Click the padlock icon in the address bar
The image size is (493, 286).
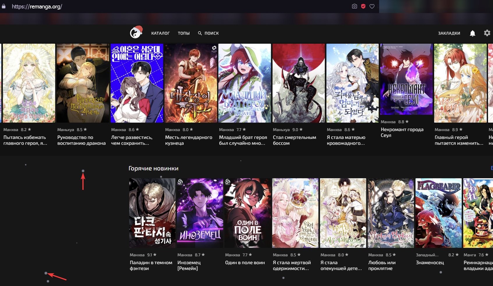tap(3, 6)
